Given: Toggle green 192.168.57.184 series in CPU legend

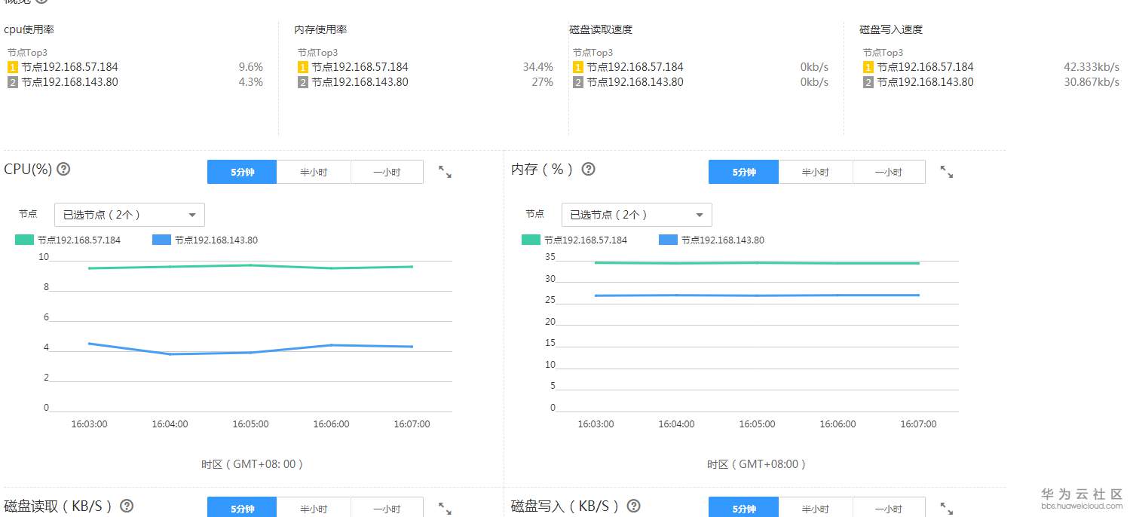Looking at the screenshot, I should [x=69, y=240].
